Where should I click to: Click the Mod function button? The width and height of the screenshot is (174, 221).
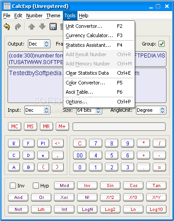pos(64,185)
